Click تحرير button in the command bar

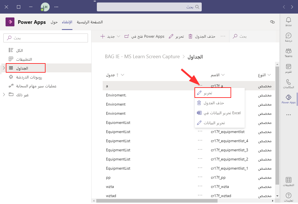tap(176, 36)
